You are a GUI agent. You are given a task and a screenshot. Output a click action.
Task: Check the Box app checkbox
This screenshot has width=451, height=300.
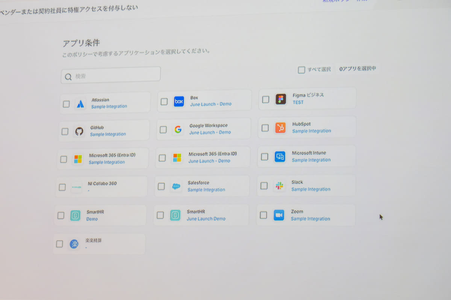pos(164,102)
